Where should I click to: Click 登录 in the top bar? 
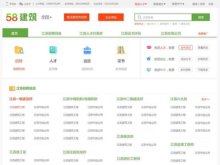[x=195, y=4]
